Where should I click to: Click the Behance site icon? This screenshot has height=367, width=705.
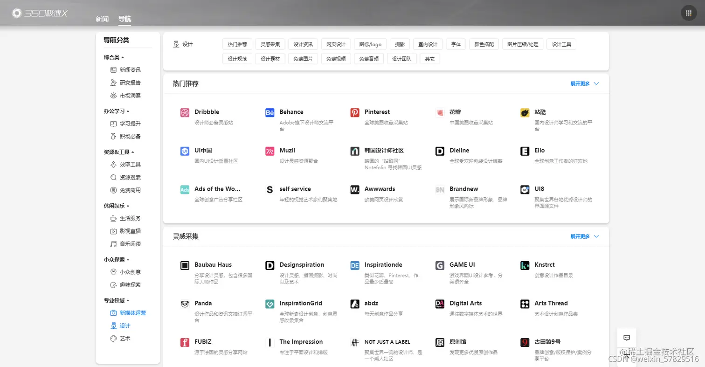270,112
